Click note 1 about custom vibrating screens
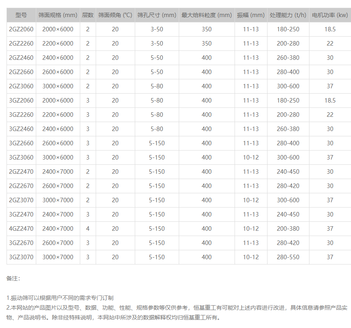Viewport: 351px width, 328px height. coord(60,298)
